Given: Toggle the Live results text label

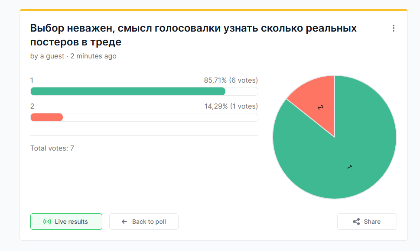Looking at the screenshot, I should (71, 222).
